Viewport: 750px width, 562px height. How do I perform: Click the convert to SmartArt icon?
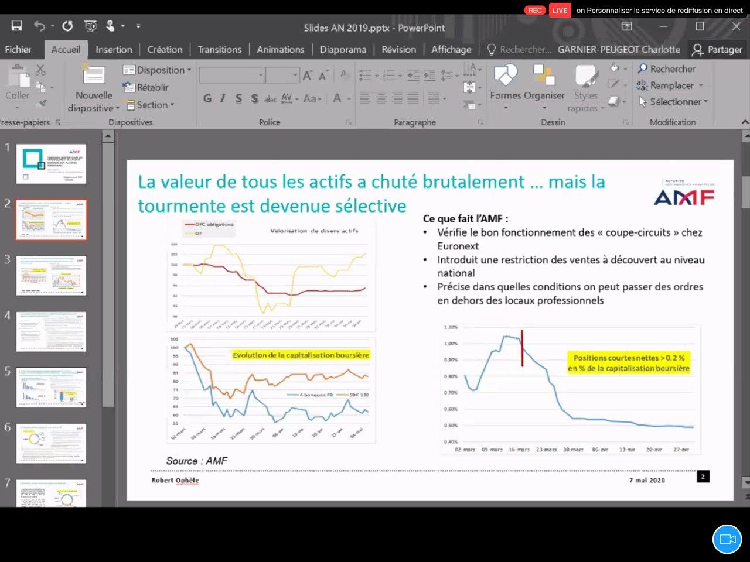point(469,104)
